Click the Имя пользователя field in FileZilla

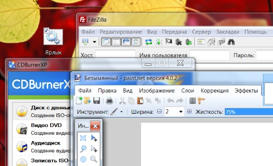(209, 55)
